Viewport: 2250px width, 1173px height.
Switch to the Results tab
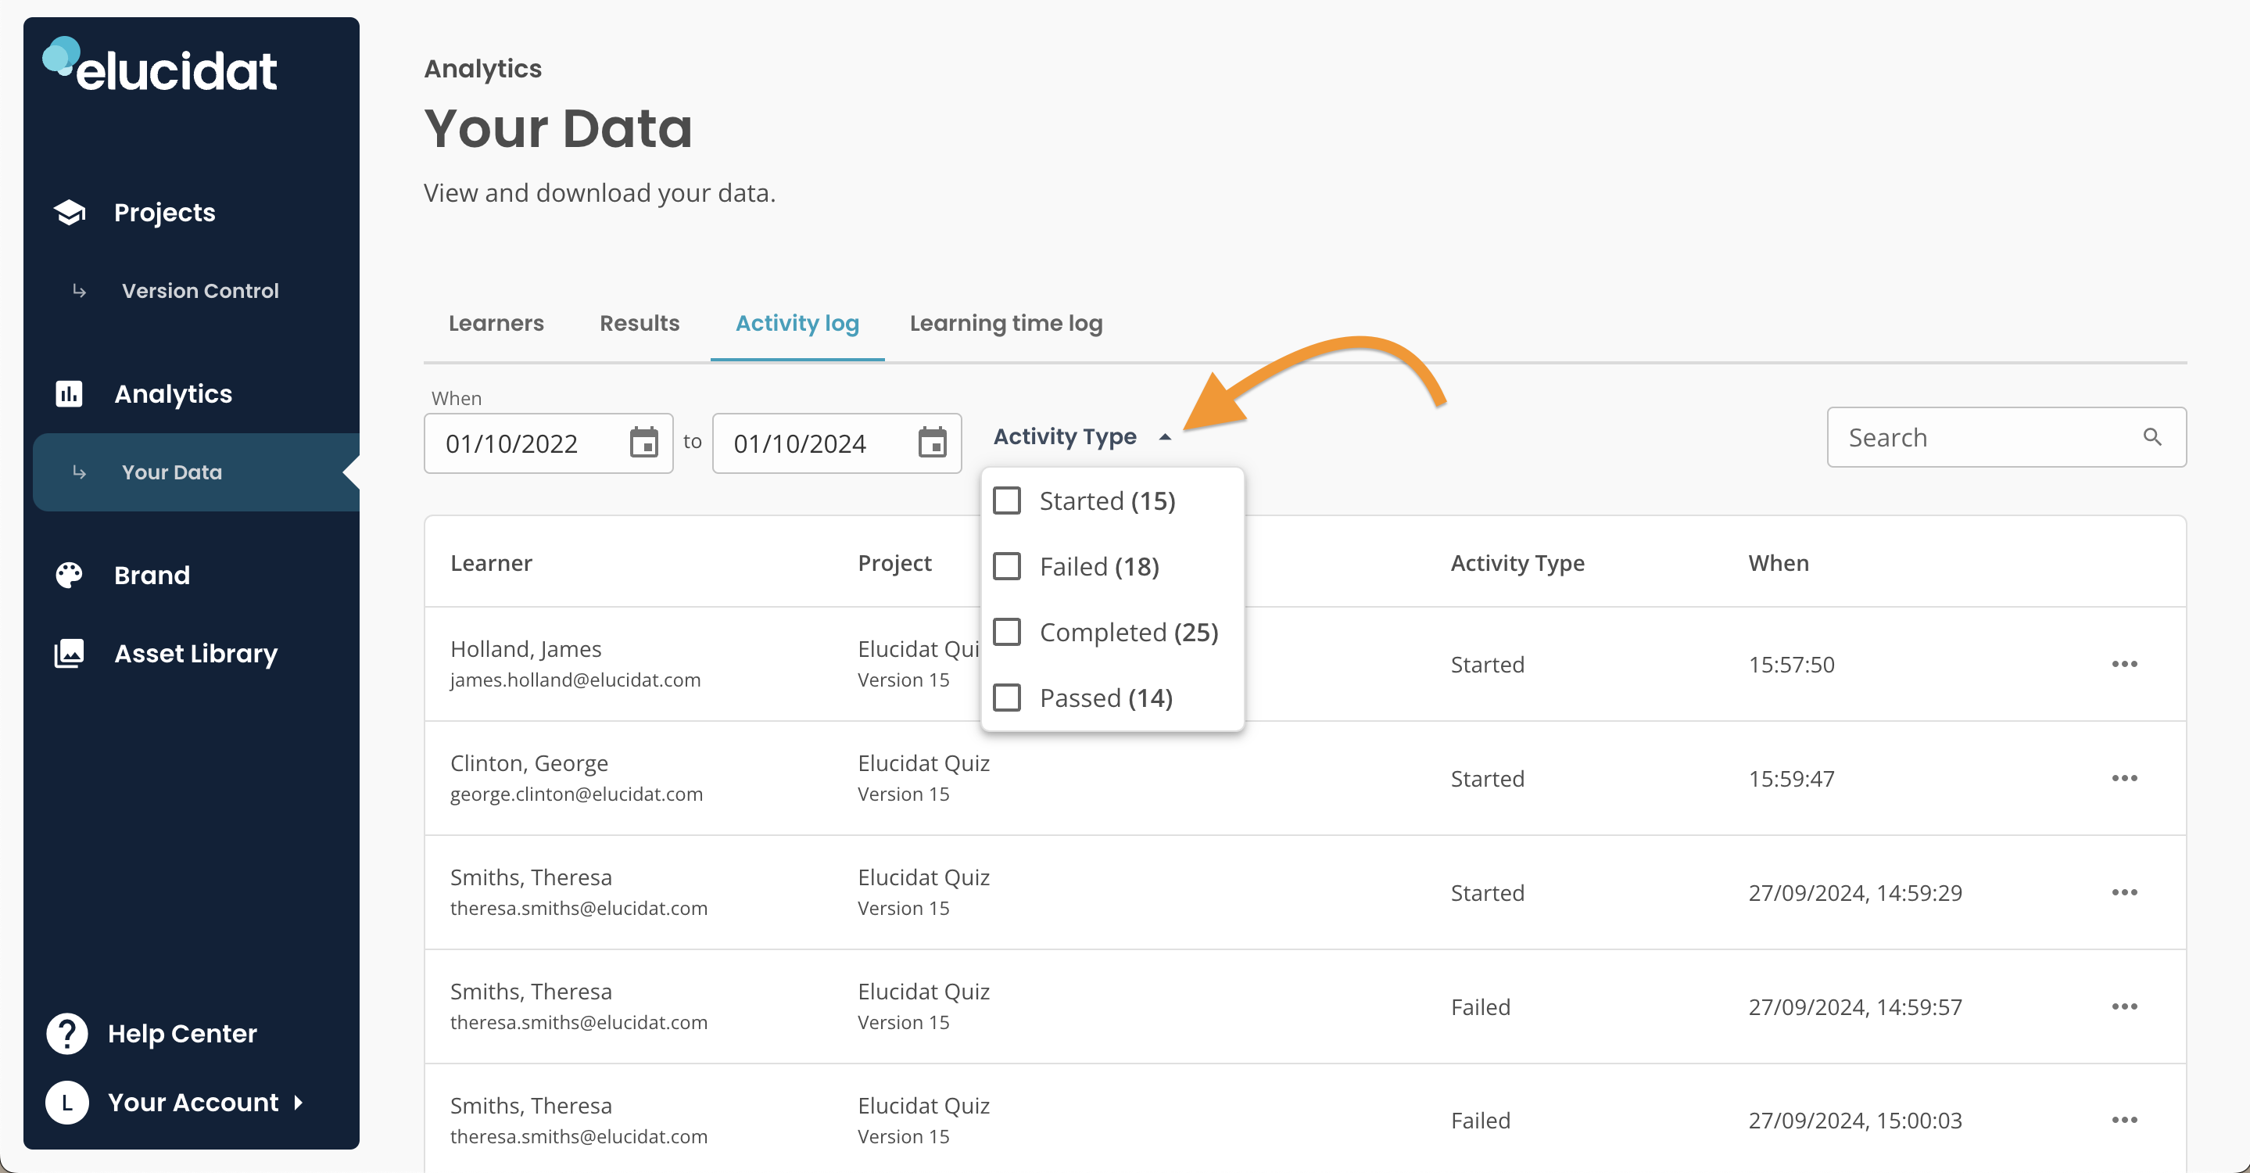[x=640, y=323]
